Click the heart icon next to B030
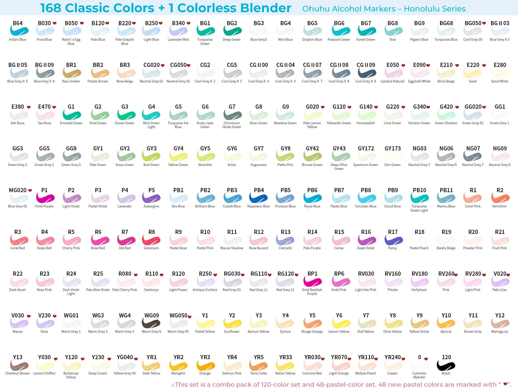This screenshot has height=389, width=518. [55, 23]
